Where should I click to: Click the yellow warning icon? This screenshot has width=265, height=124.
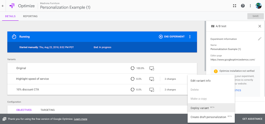pos(216,71)
